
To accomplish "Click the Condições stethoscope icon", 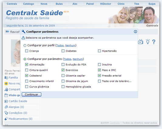I will (x=6, y=113).
